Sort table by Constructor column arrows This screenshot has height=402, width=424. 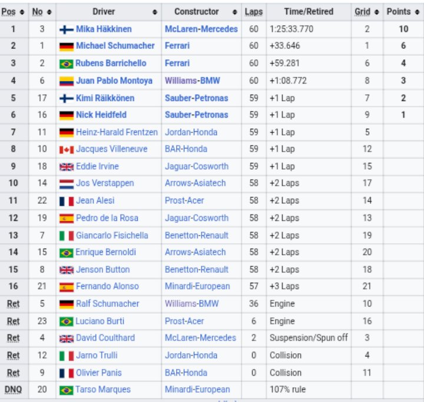tap(235, 12)
